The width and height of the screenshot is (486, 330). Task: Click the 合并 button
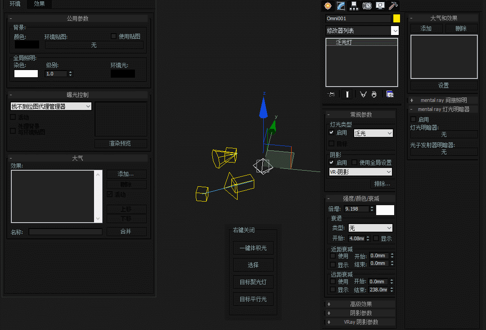tap(126, 231)
